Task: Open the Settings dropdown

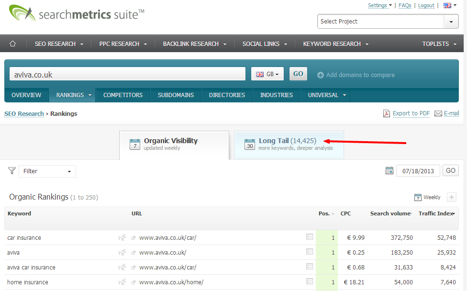Action: tap(380, 5)
